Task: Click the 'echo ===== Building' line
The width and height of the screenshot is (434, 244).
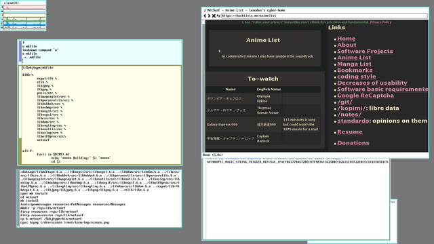Action: (81, 158)
